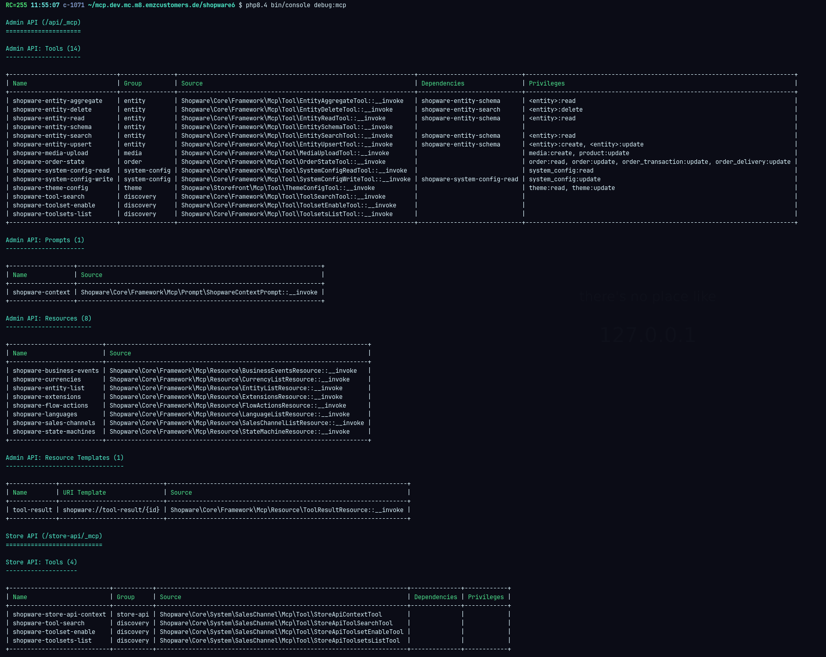Click the "shopware-theme-config" tool name
This screenshot has height=657, width=826.
50,188
